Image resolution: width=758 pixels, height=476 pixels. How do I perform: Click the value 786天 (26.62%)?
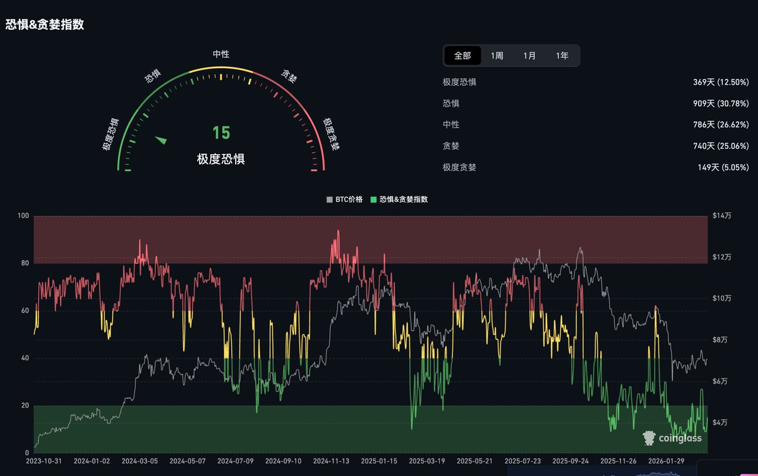(721, 125)
